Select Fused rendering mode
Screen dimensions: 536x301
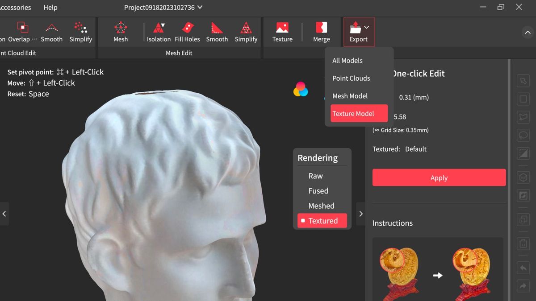pos(318,191)
